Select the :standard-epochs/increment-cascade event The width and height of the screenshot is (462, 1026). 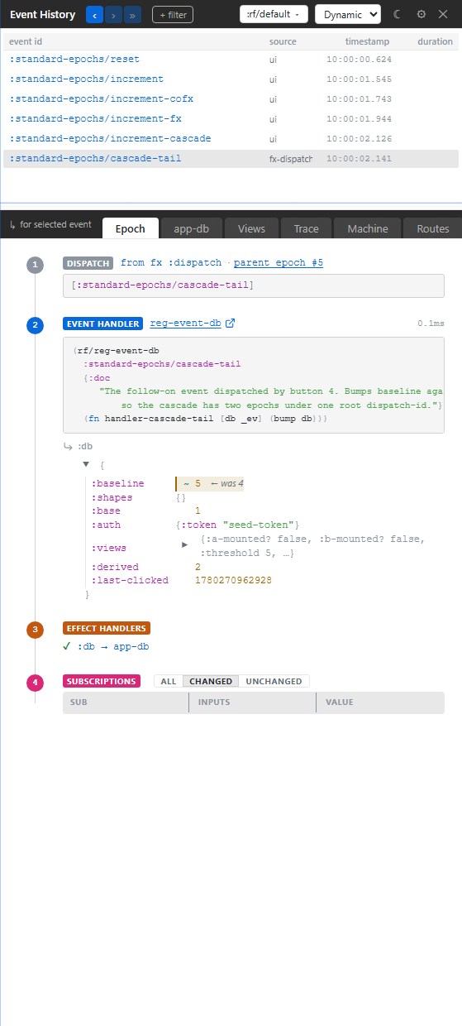pyautogui.click(x=231, y=139)
